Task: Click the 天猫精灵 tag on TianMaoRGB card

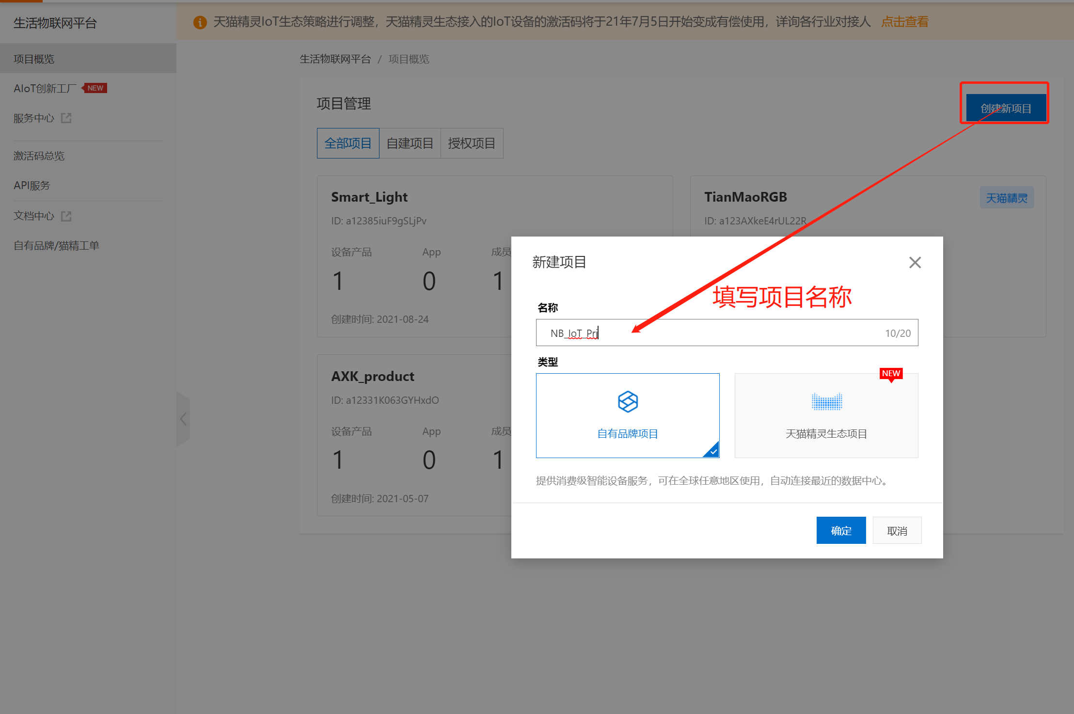Action: [1007, 197]
